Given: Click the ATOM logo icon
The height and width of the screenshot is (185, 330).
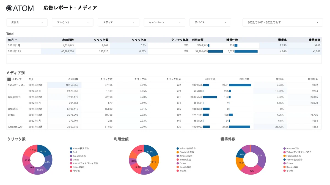Looking at the screenshot, I should [x=9, y=8].
